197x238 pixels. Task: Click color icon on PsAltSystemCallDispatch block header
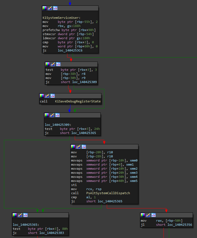point(73,147)
